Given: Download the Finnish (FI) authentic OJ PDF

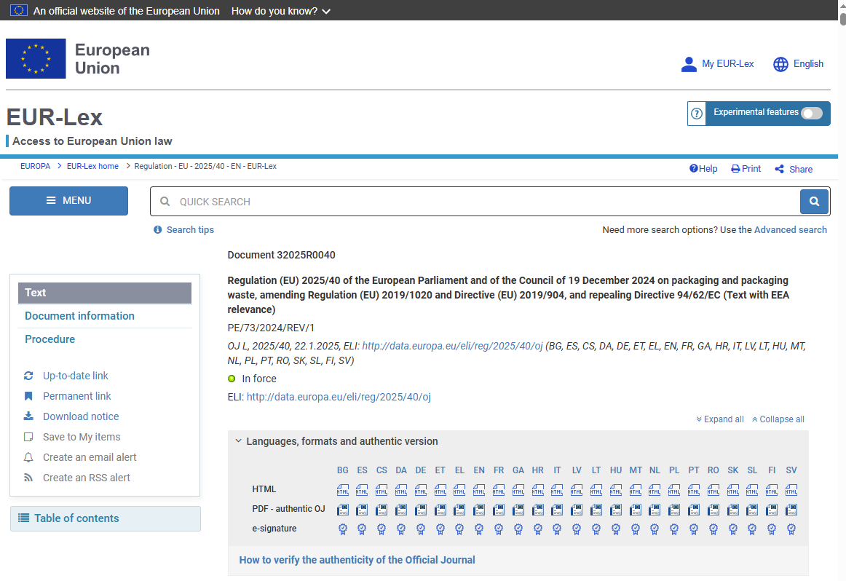Looking at the screenshot, I should tap(772, 509).
